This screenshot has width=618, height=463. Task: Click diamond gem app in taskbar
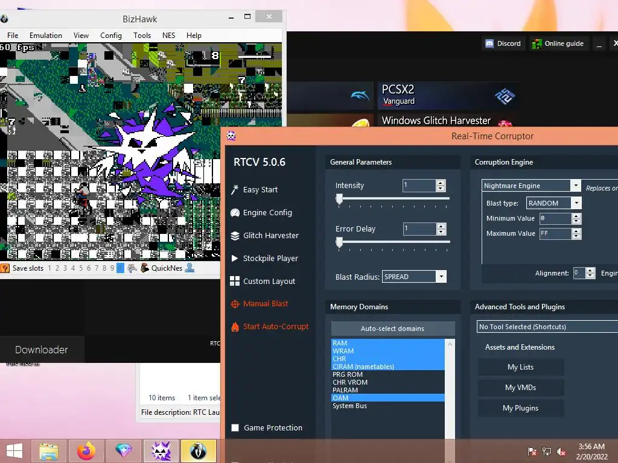pos(123,451)
